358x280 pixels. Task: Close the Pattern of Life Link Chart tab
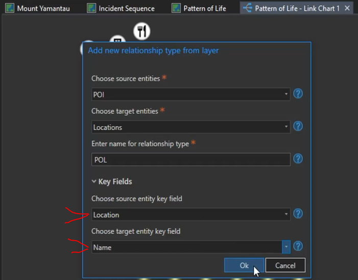pyautogui.click(x=347, y=9)
